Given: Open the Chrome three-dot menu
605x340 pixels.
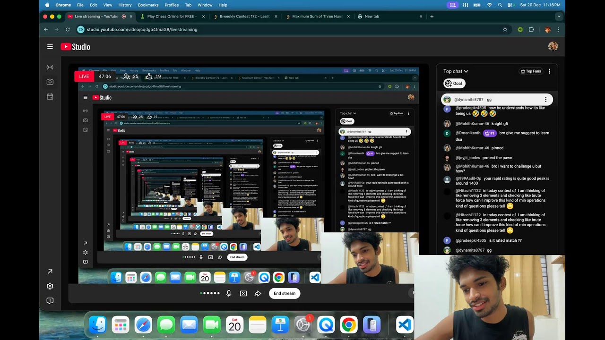Looking at the screenshot, I should 559,29.
